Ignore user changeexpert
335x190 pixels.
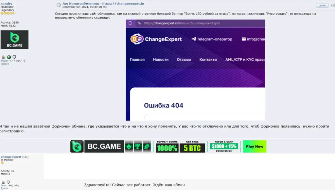[5, 188]
